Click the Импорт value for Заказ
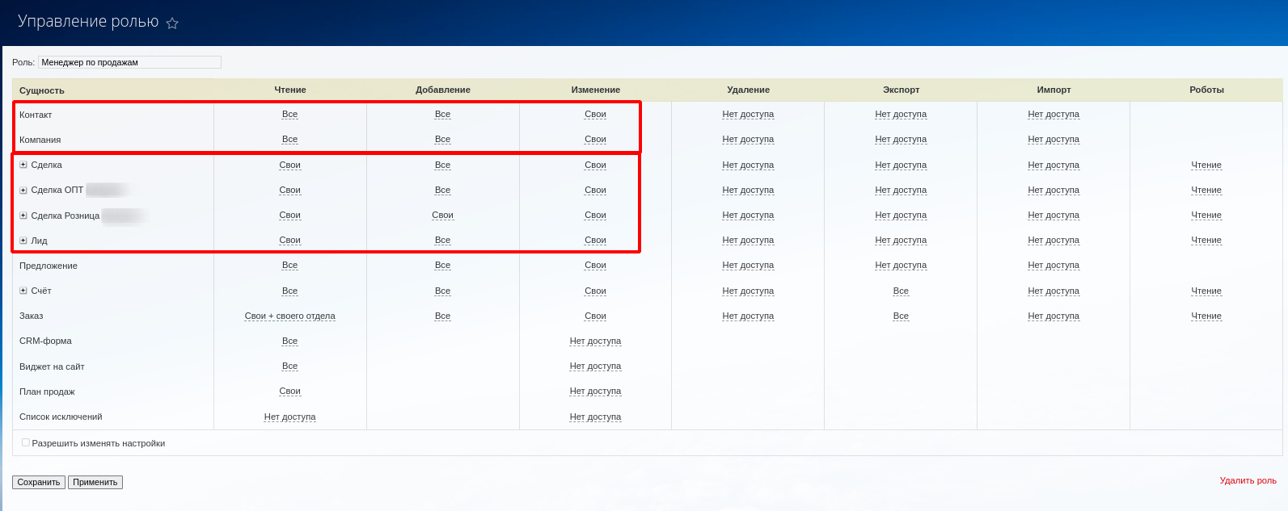This screenshot has width=1288, height=511. pos(1054,316)
